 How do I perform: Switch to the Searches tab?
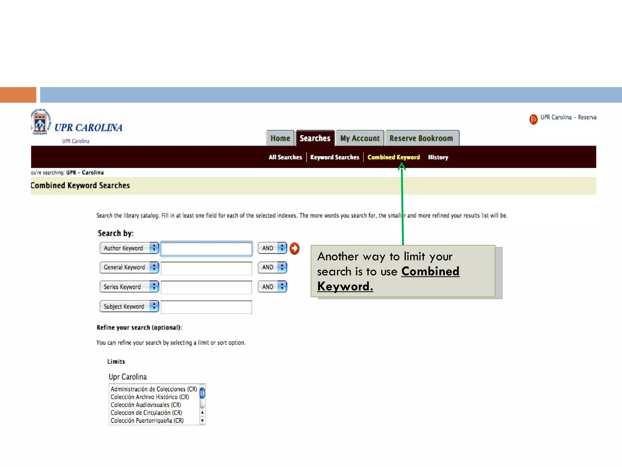315,138
